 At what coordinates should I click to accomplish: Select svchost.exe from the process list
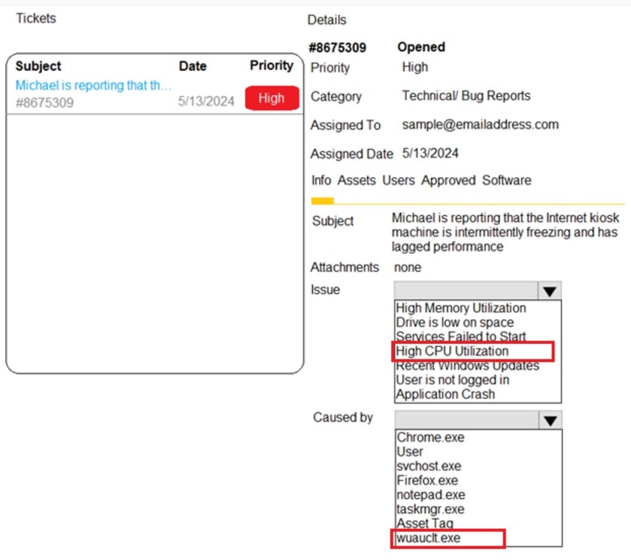[x=428, y=466]
